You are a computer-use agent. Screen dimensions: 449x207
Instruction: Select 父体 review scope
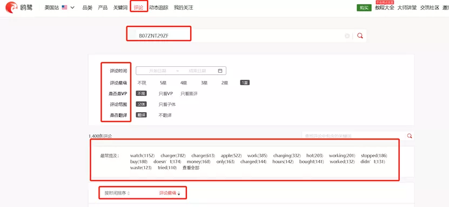click(x=141, y=105)
